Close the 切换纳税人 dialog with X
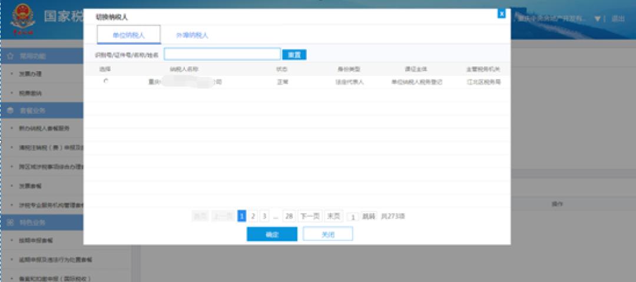 (x=502, y=14)
